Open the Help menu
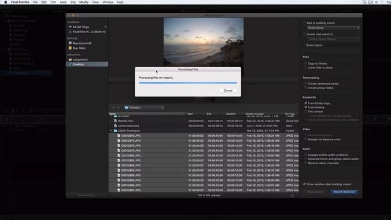Viewport: 391px width, 220px height. tap(120, 2)
